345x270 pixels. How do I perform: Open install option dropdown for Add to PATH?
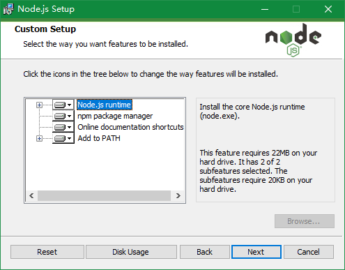(x=63, y=138)
